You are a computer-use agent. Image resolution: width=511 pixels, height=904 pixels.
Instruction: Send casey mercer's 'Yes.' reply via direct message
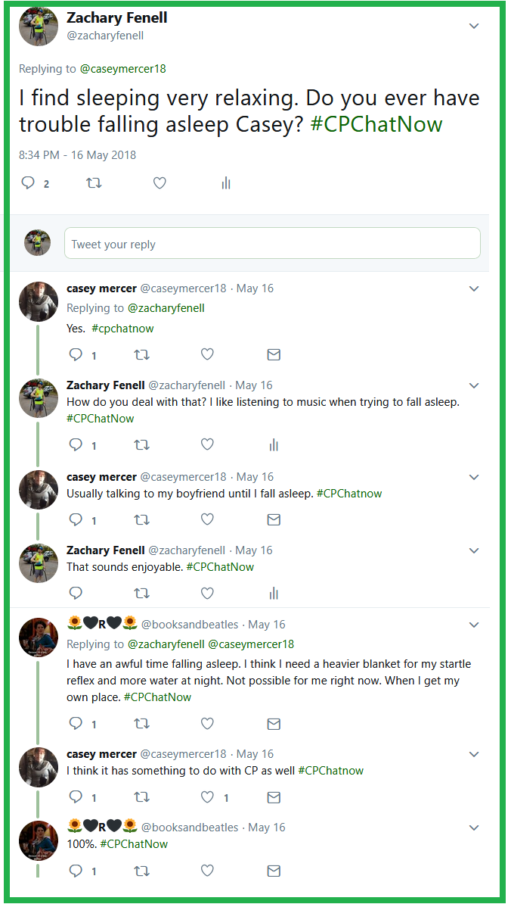pyautogui.click(x=274, y=354)
